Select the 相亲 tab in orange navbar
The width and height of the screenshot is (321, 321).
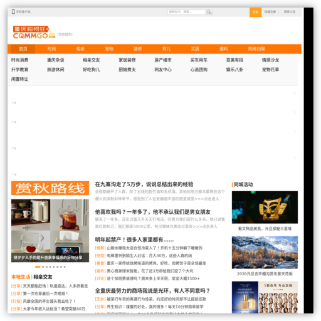click(80, 49)
